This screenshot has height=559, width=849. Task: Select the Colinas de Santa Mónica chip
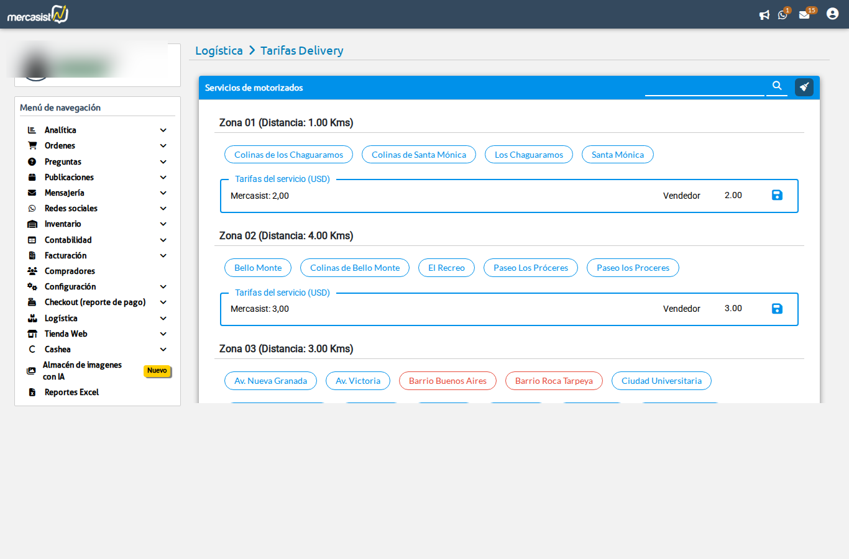click(x=418, y=155)
